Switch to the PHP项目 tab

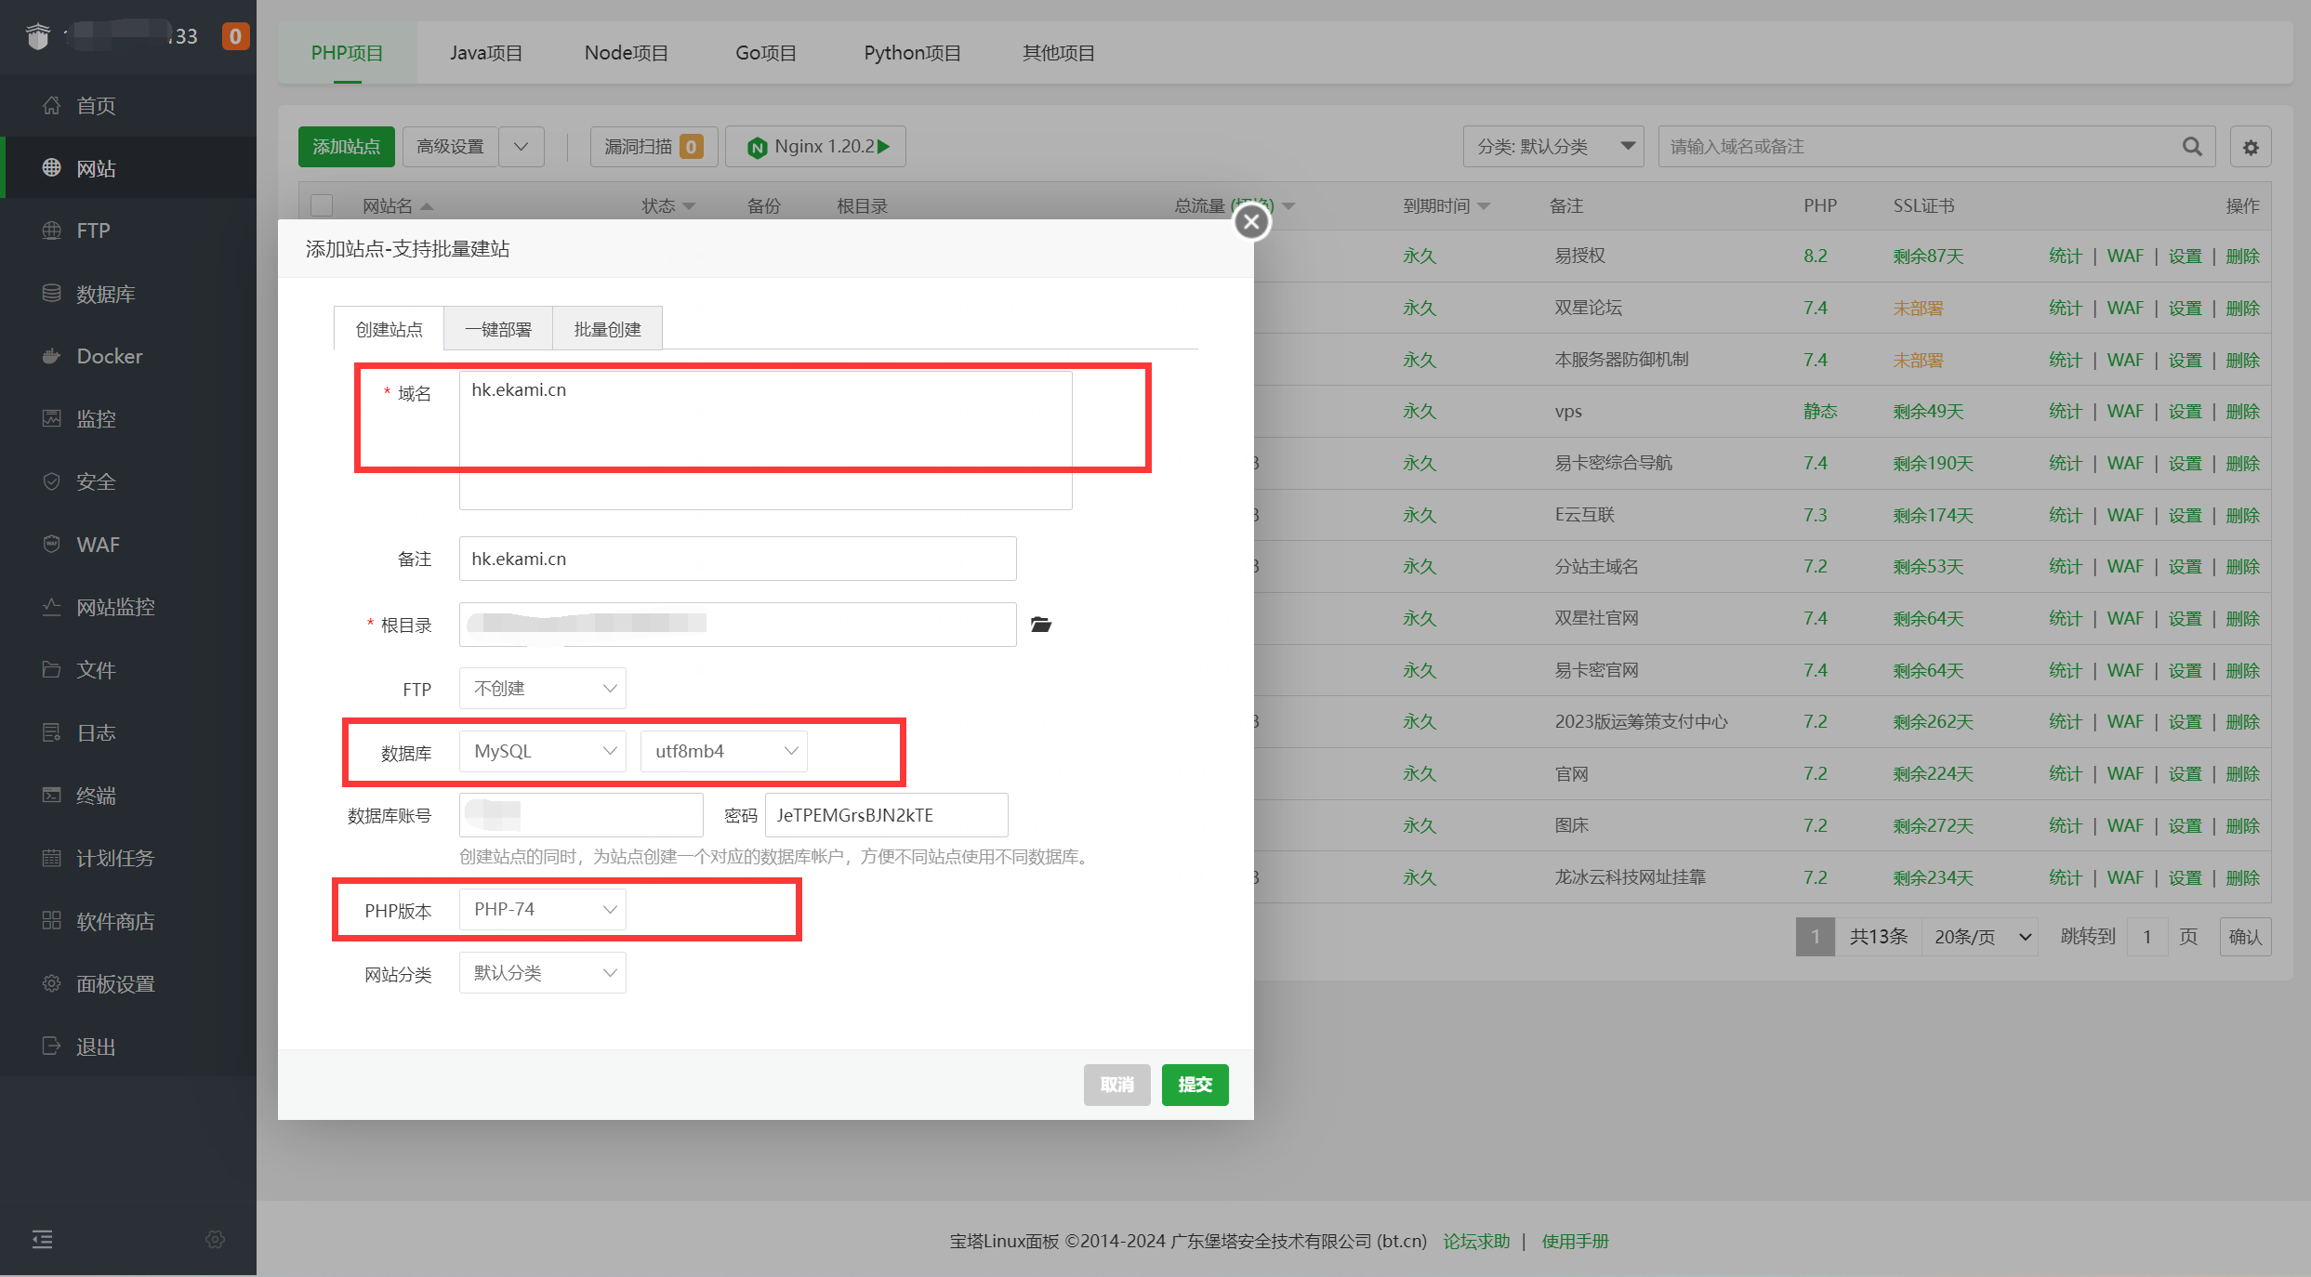[x=348, y=53]
